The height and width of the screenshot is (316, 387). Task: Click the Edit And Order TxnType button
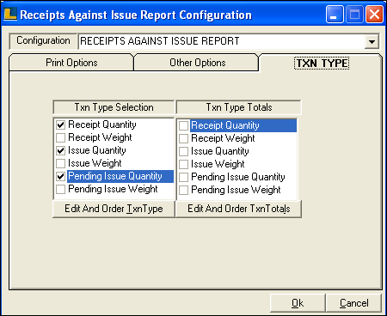point(114,209)
